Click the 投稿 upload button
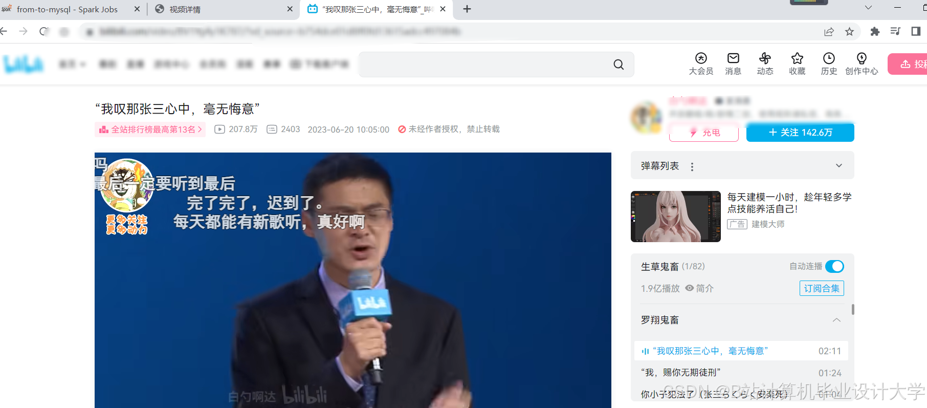 coord(907,64)
